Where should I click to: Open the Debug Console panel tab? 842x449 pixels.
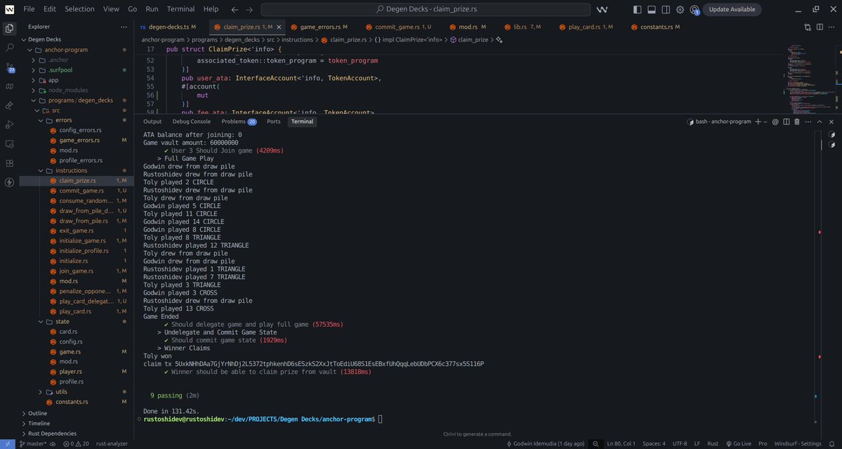click(192, 122)
